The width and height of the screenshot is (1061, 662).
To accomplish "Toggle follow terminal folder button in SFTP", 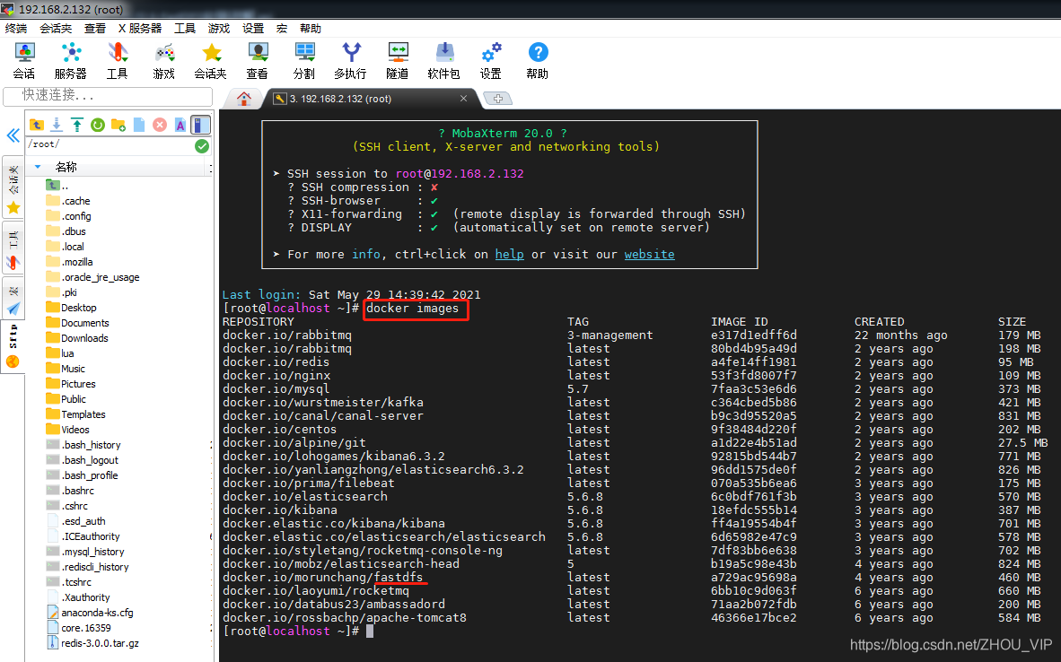I will coord(200,125).
